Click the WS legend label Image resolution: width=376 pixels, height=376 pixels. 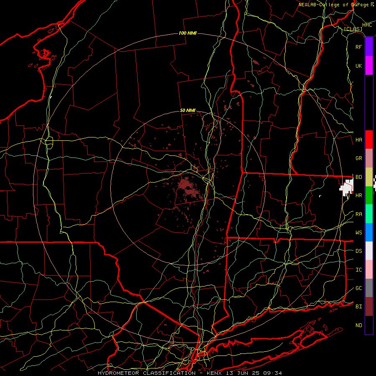click(x=358, y=233)
